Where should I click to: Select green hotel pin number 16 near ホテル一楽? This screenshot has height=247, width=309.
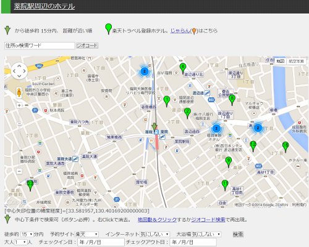pyautogui.click(x=286, y=147)
